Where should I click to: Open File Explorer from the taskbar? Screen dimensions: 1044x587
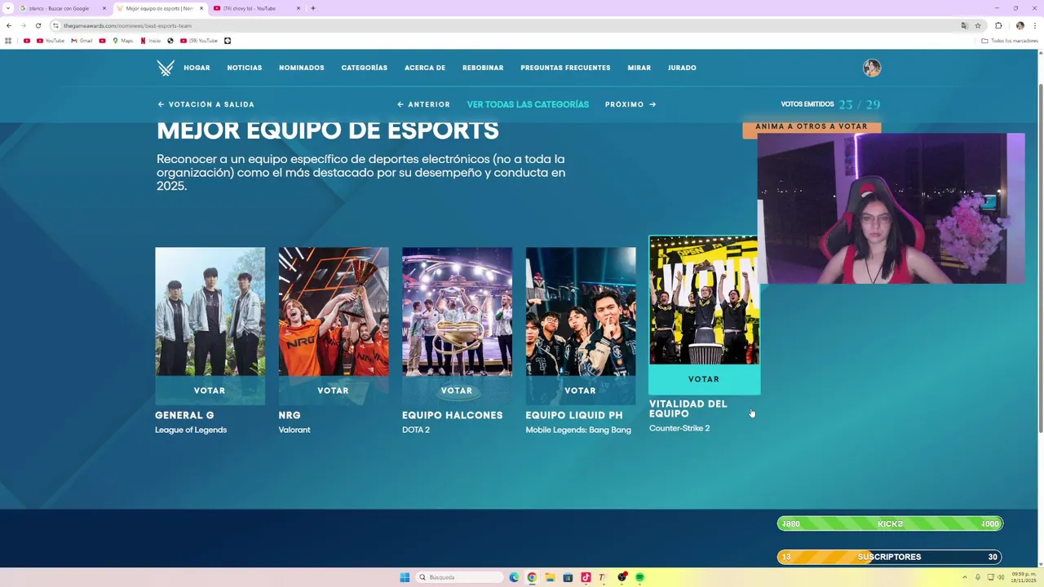tap(550, 577)
